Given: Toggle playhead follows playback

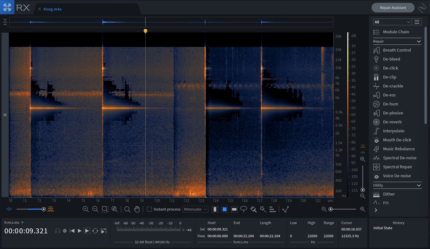Looking at the screenshot, I should [x=104, y=231].
